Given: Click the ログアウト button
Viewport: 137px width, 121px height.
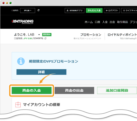Looking at the screenshot, I should (112, 10).
